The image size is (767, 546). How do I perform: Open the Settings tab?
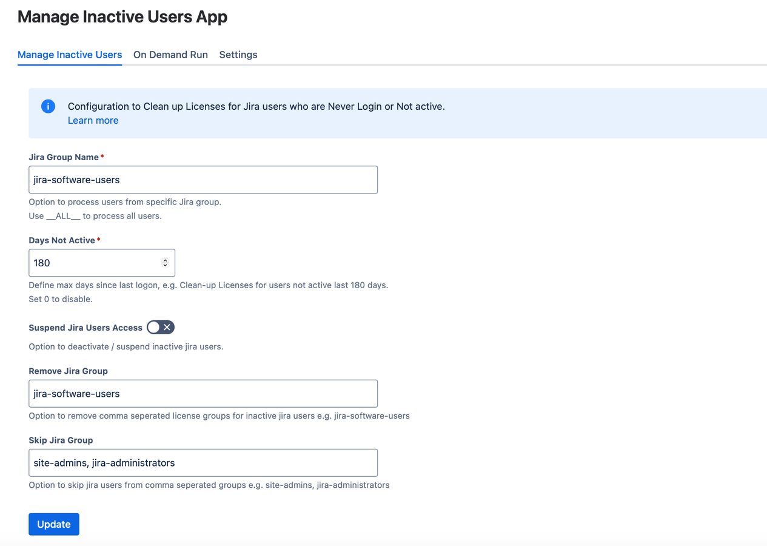(x=238, y=55)
